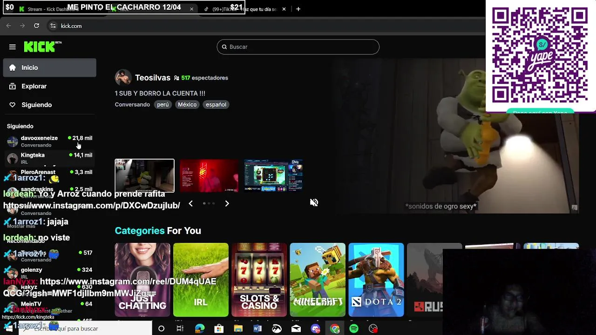The height and width of the screenshot is (335, 596).
Task: Click the Categories heading link
Action: coord(140,231)
